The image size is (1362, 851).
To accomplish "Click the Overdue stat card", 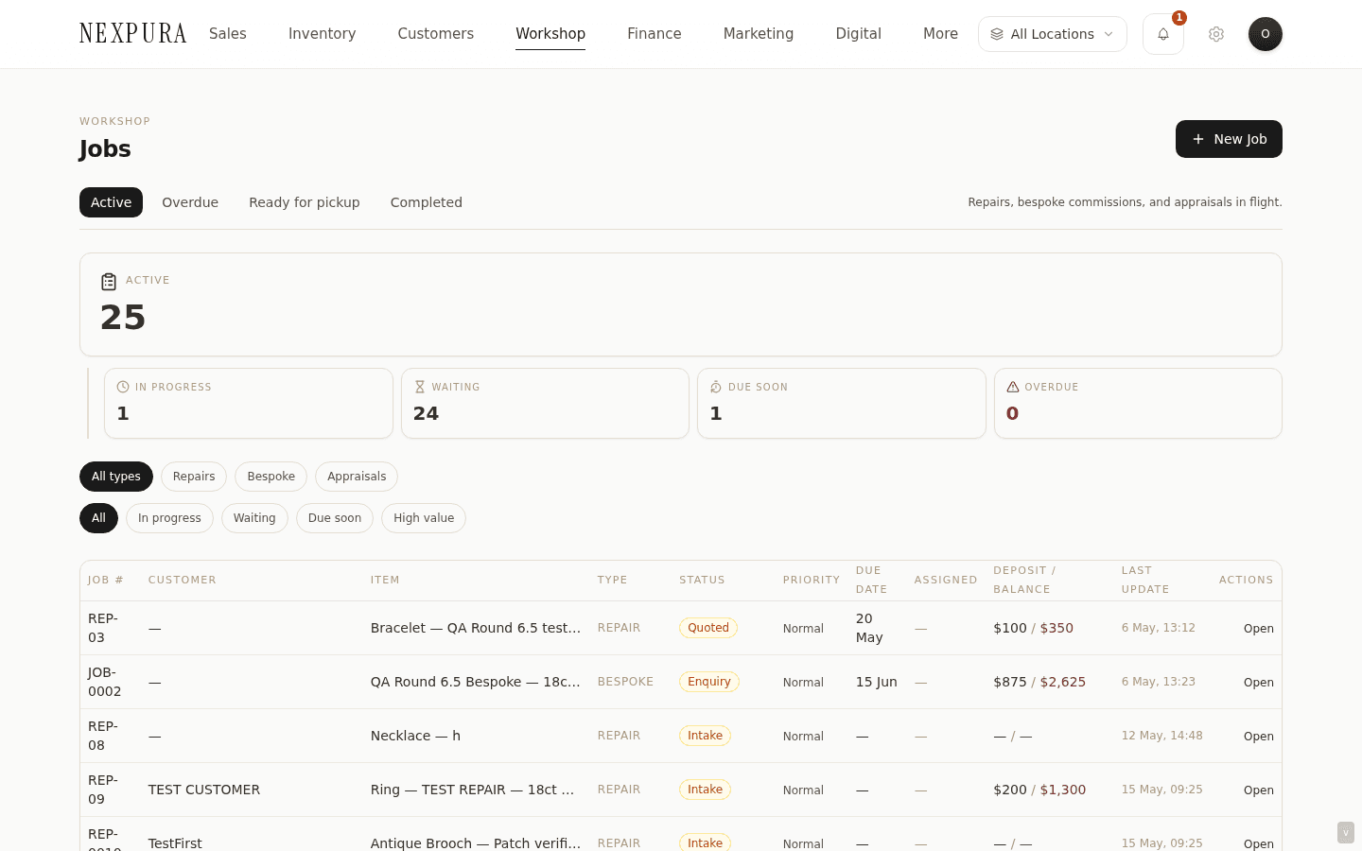I will pyautogui.click(x=1138, y=404).
